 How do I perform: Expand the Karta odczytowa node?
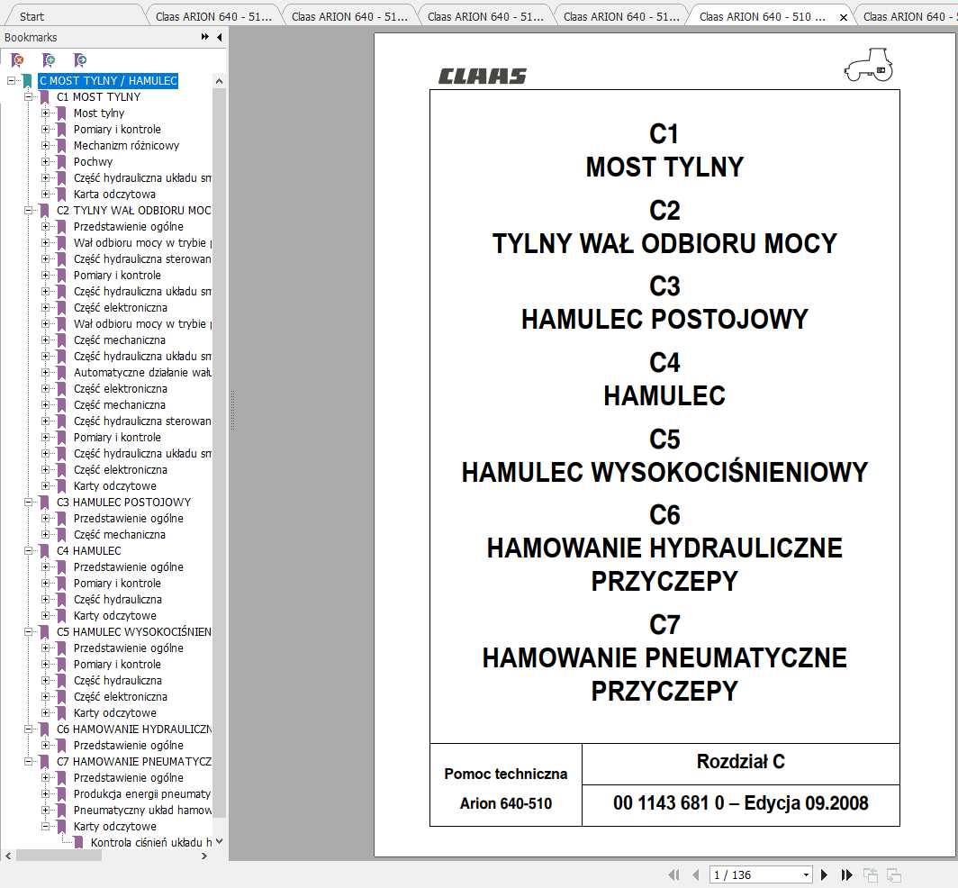[x=45, y=195]
